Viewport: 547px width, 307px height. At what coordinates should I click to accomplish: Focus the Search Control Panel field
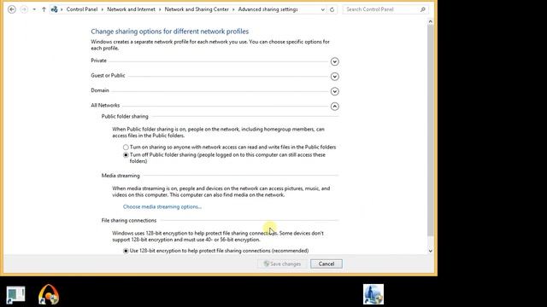[x=385, y=9]
